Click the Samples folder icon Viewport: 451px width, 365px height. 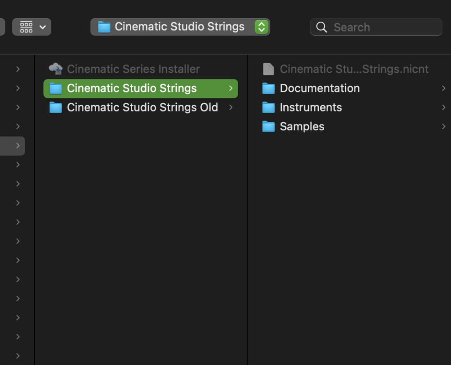point(268,127)
